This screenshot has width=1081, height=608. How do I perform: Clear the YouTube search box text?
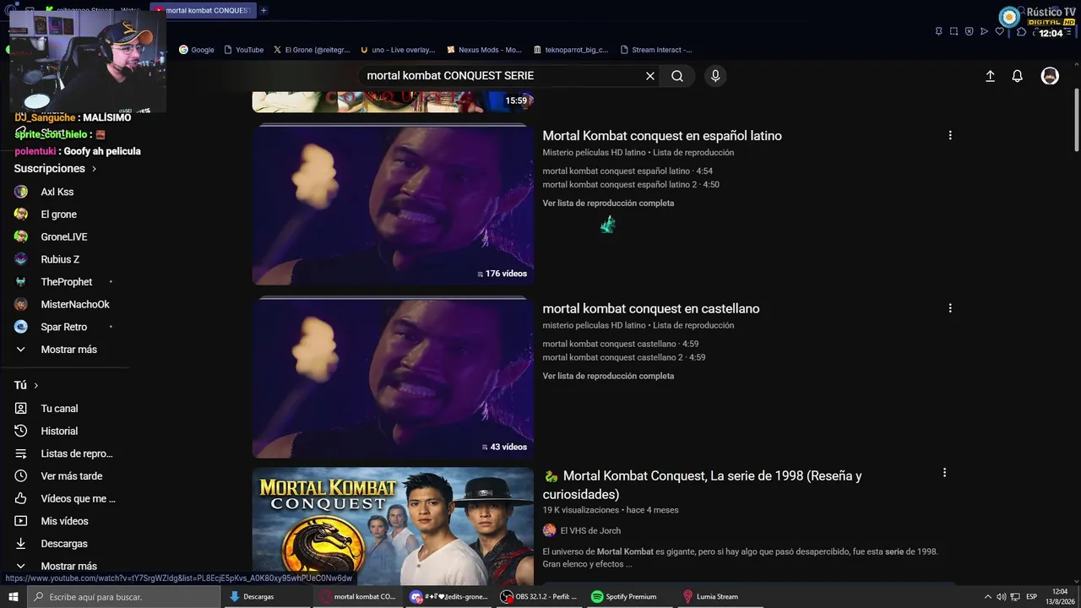point(650,76)
